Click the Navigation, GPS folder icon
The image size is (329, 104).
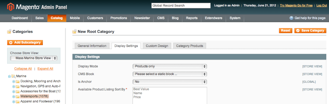point(18,86)
